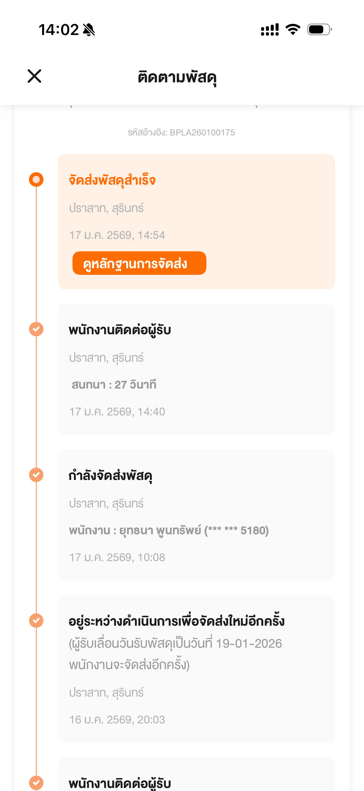Tap the rescheduled delivery note for 19-01-2026

click(175, 654)
